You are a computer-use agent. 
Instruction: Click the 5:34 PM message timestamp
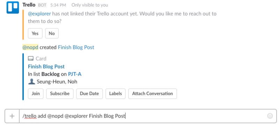[58, 5]
